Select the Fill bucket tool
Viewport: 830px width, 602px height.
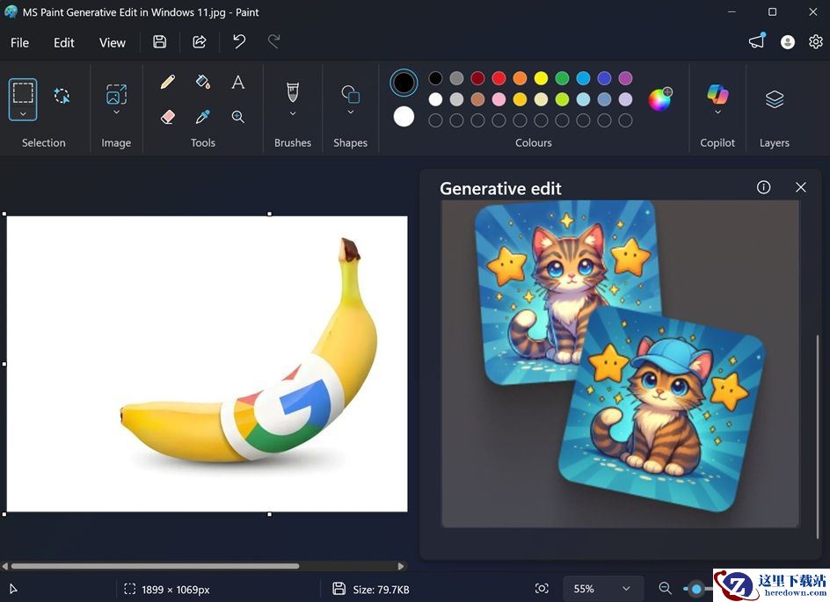203,83
